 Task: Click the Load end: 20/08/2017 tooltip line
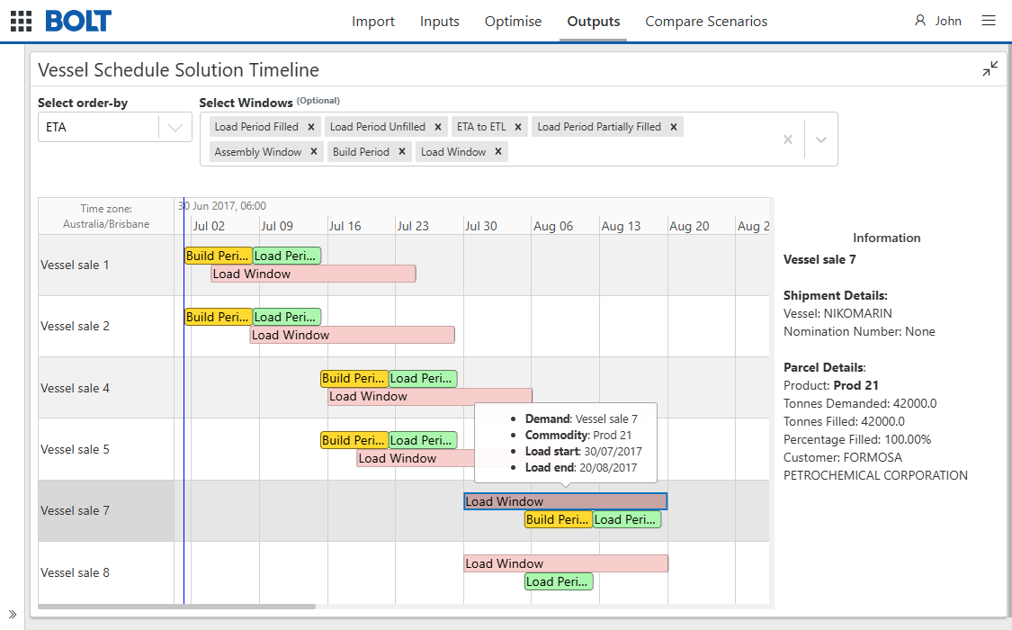pos(581,467)
